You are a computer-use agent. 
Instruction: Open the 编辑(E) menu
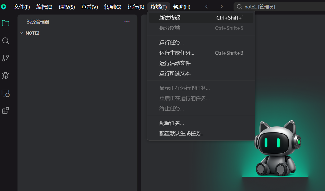44,7
